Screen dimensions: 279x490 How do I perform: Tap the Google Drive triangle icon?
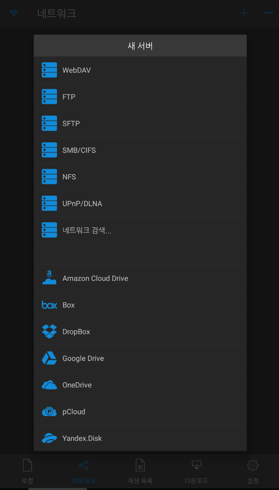click(49, 358)
